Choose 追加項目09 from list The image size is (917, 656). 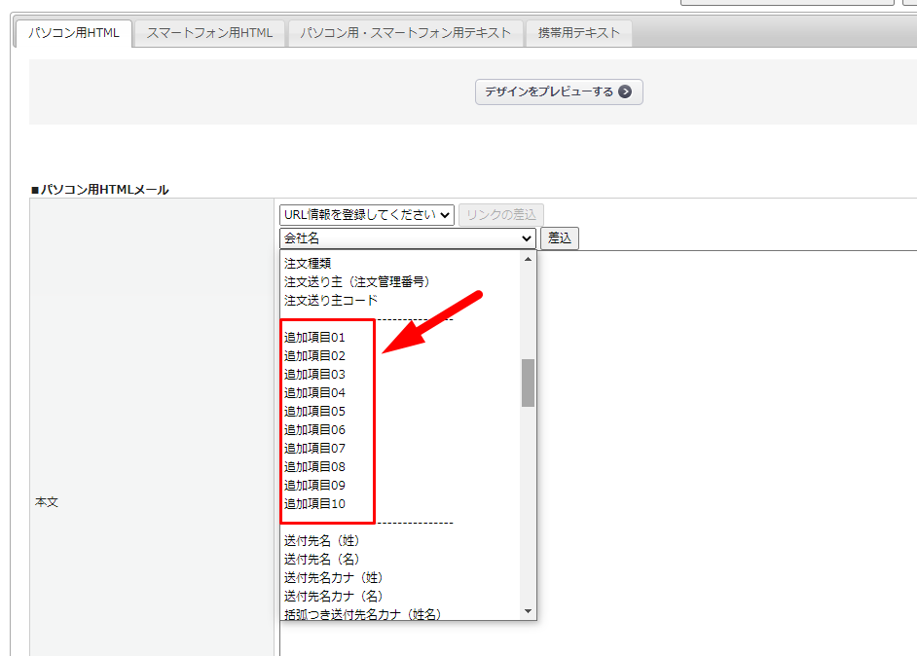tap(400, 486)
